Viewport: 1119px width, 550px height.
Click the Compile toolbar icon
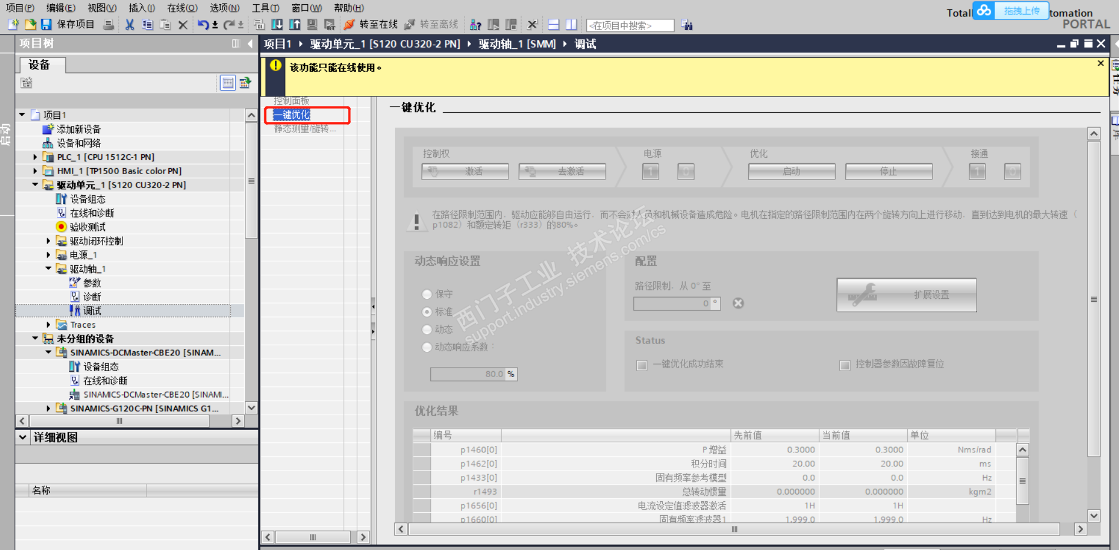tap(259, 25)
